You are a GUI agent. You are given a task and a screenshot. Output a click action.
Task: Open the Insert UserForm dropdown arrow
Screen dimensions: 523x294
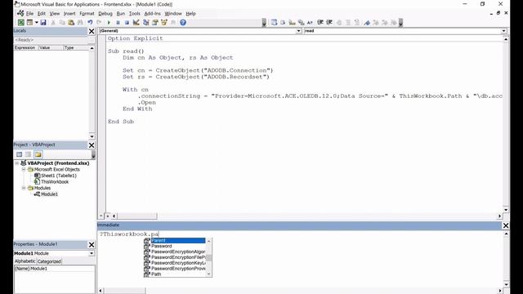point(36,22)
